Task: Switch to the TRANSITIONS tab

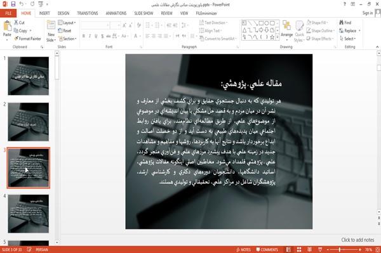Action: click(x=88, y=13)
